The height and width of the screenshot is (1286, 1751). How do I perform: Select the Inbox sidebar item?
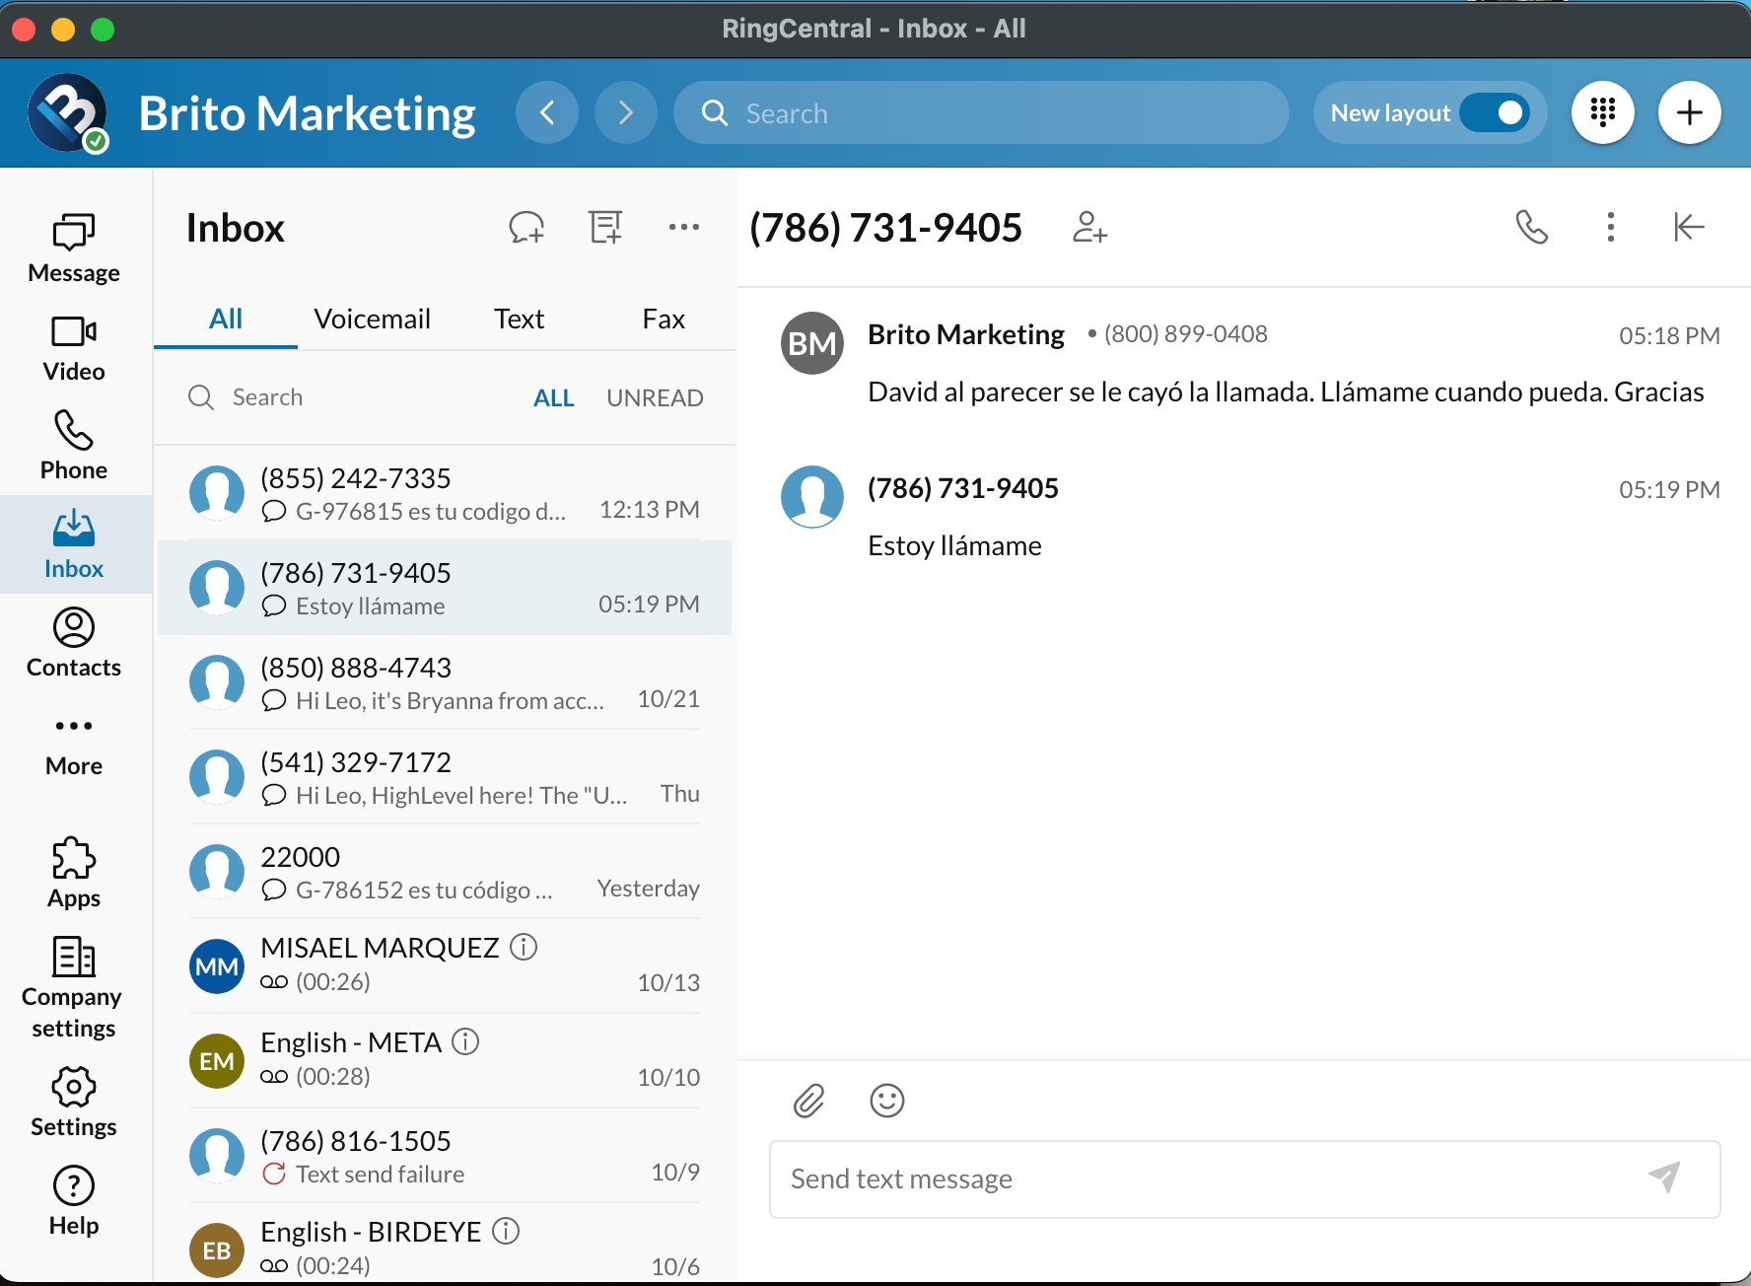pos(74,544)
